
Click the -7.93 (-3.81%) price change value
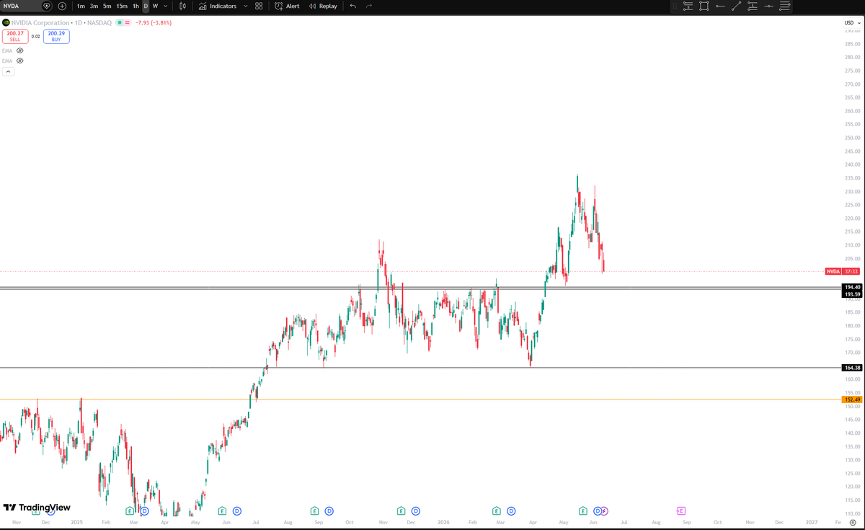pos(154,23)
